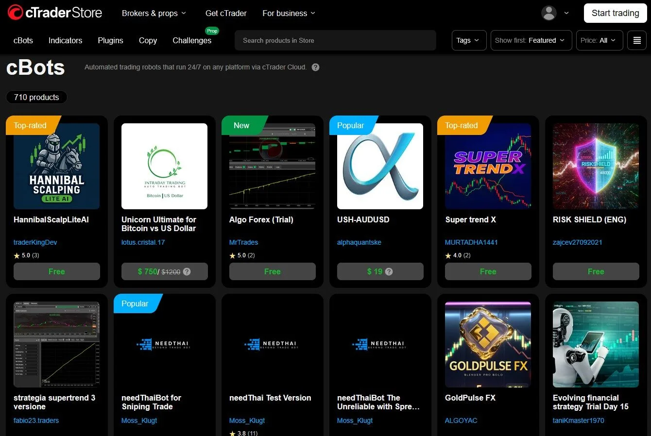Click the Search products in Store field
Image resolution: width=651 pixels, height=436 pixels.
click(335, 40)
